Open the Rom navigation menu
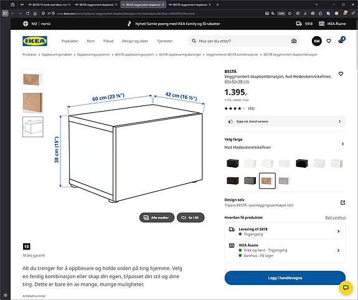Viewport: 358px width, 300px height. coord(91,41)
